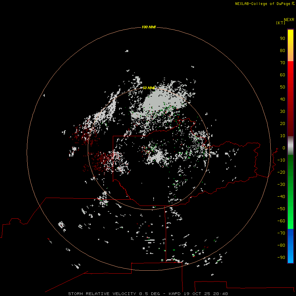This screenshot has width=296, height=296.
Task: Click the -20 scale value
Action: point(281,172)
